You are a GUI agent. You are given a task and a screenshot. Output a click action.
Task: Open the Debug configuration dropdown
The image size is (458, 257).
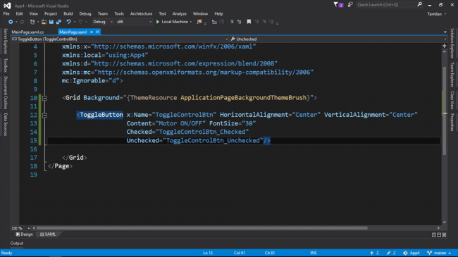[103, 22]
